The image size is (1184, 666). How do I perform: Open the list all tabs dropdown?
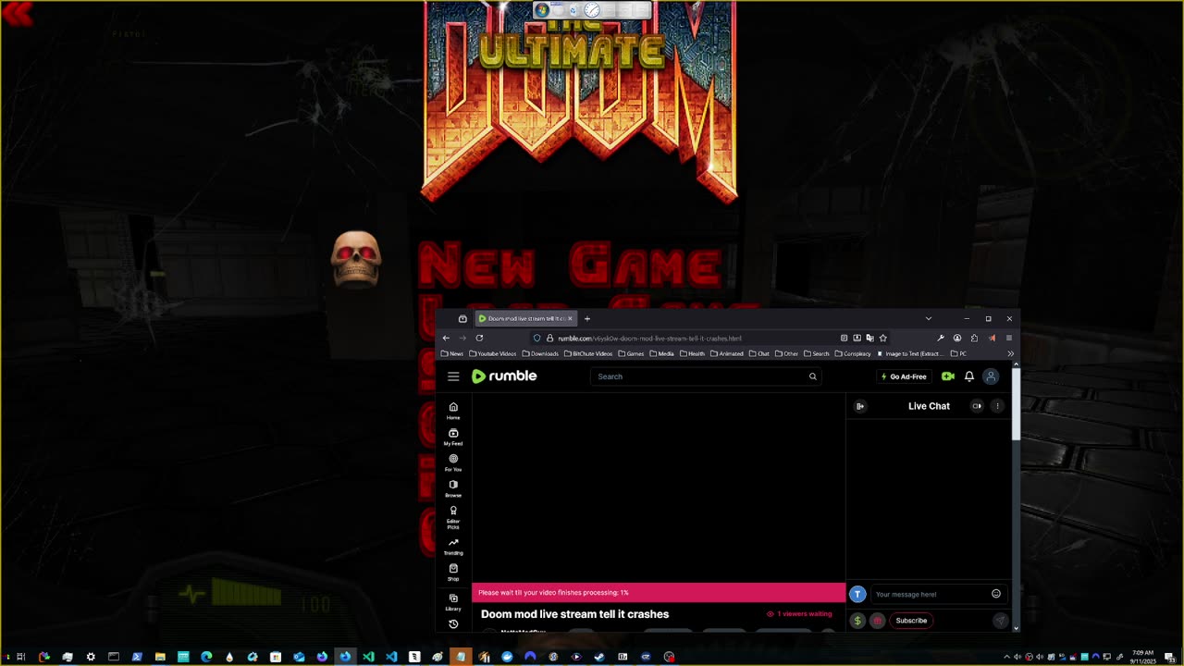[929, 319]
